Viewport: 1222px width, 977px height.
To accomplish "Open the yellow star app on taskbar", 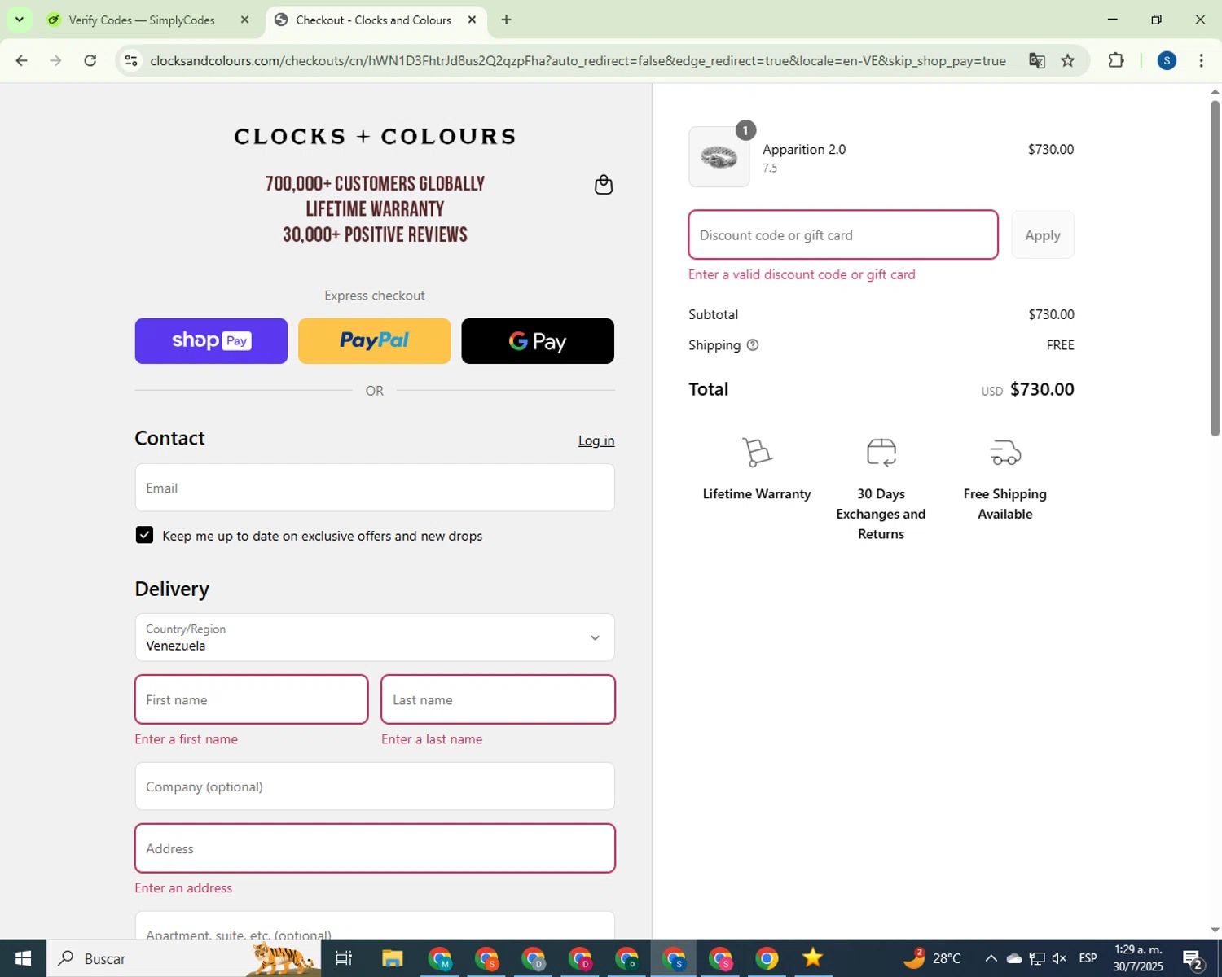I will [x=813, y=958].
